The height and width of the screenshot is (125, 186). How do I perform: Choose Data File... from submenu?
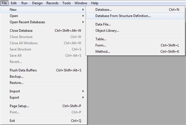pyautogui.click(x=103, y=24)
